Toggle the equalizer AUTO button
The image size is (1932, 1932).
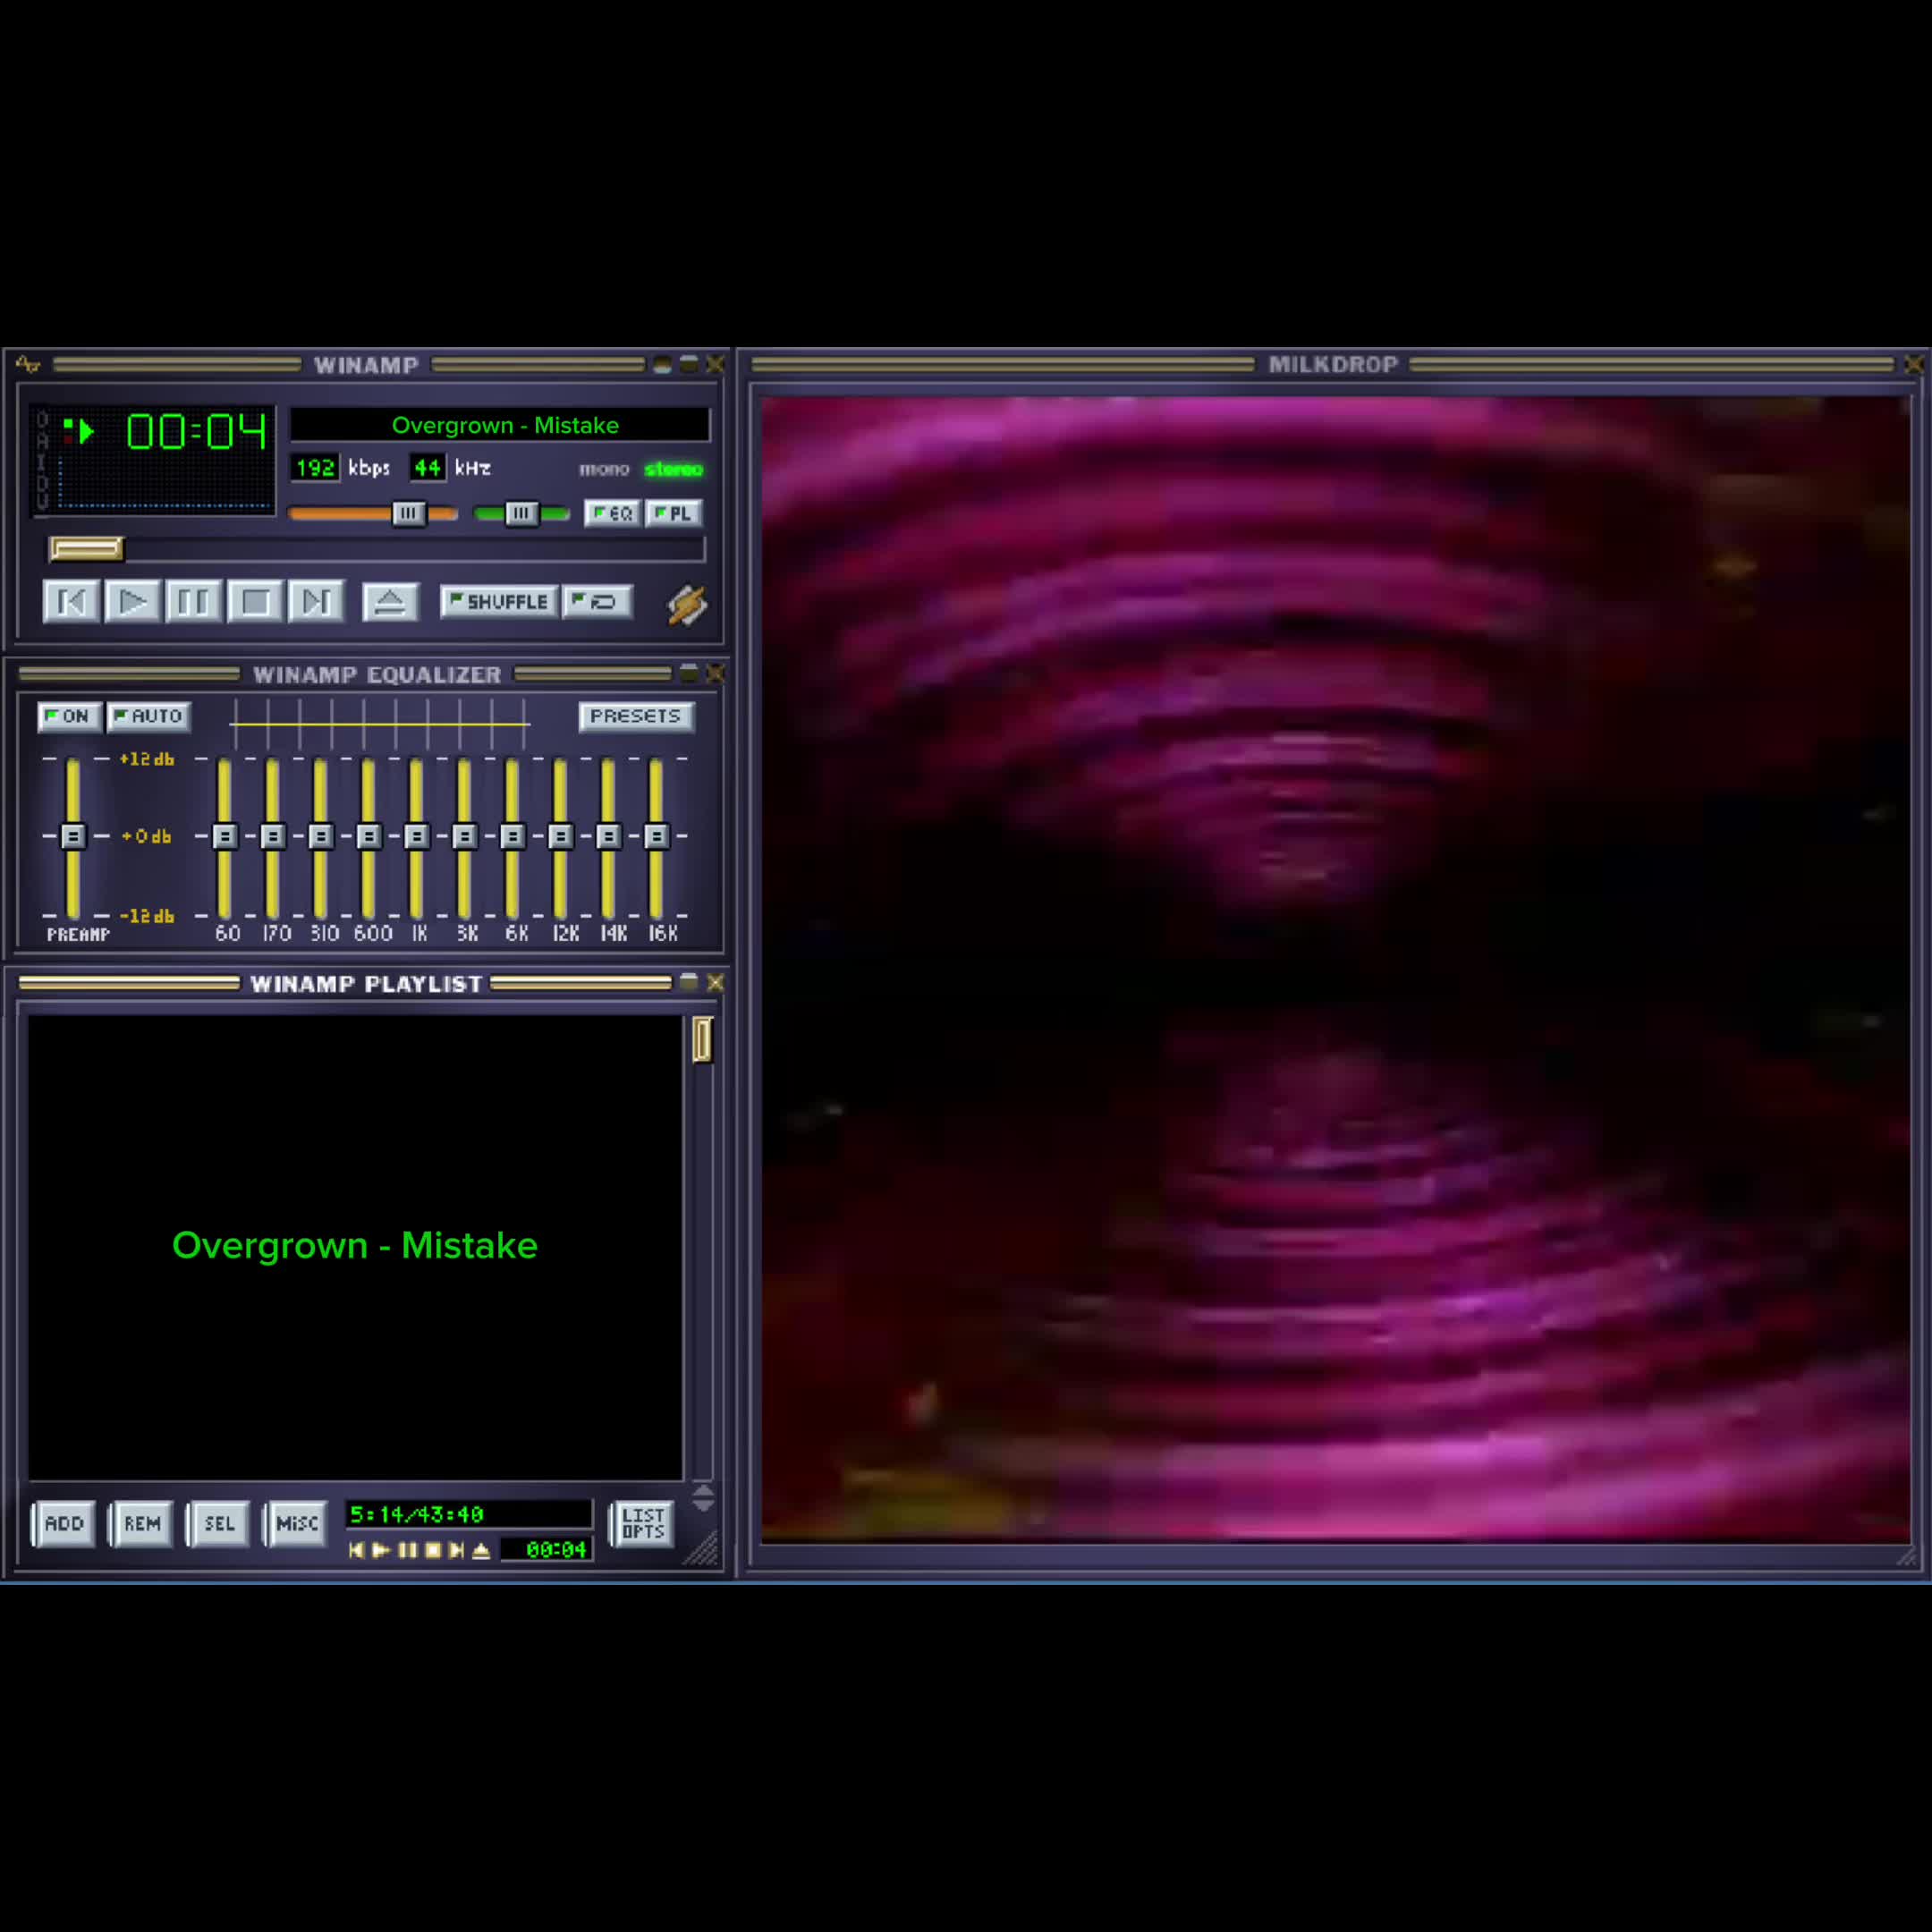[149, 716]
